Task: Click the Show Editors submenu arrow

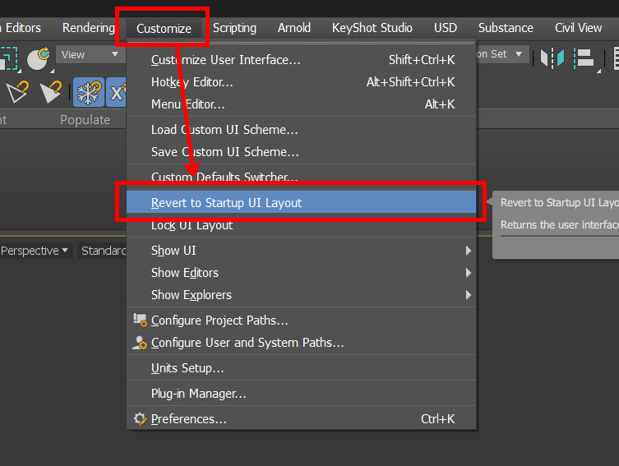Action: coord(469,273)
